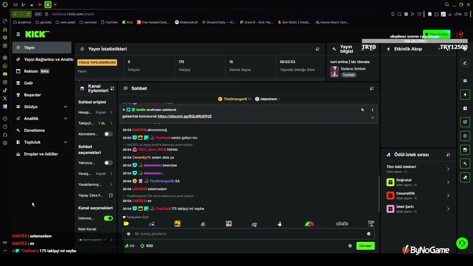Select Yayın in the sidebar
Image resolution: width=473 pixels, height=266 pixels.
(42, 48)
